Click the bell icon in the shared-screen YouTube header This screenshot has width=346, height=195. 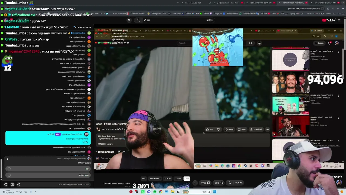tap(329, 43)
